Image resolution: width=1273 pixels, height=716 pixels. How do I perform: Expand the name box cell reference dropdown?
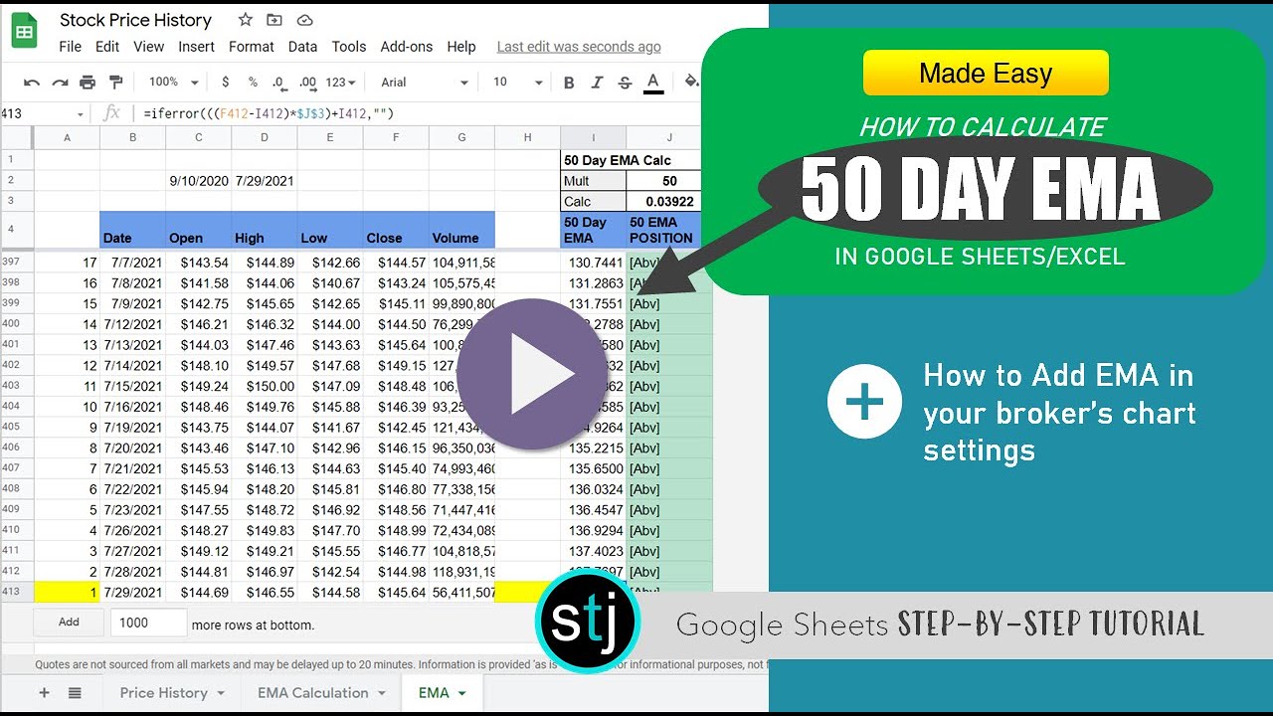click(81, 114)
